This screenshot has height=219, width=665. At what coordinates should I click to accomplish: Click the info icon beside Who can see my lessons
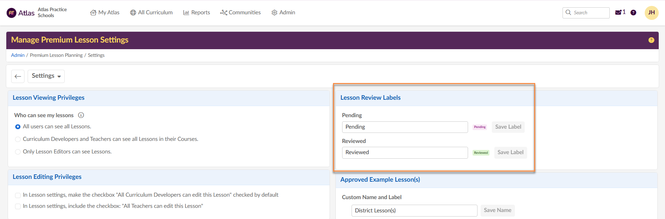point(81,115)
